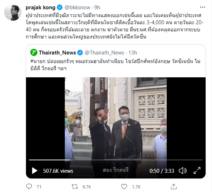This screenshot has height=192, width=212.
Task: Toggle the video volume speaker icon
Action: tap(183, 171)
